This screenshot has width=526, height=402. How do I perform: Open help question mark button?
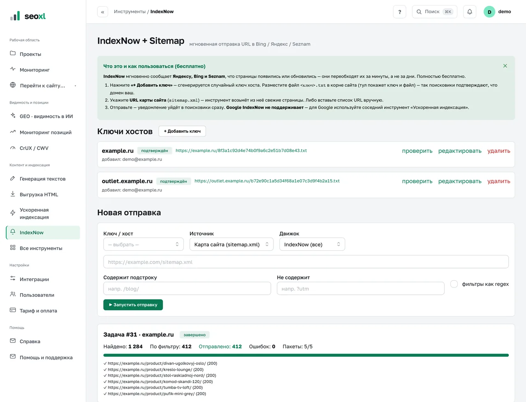[399, 12]
